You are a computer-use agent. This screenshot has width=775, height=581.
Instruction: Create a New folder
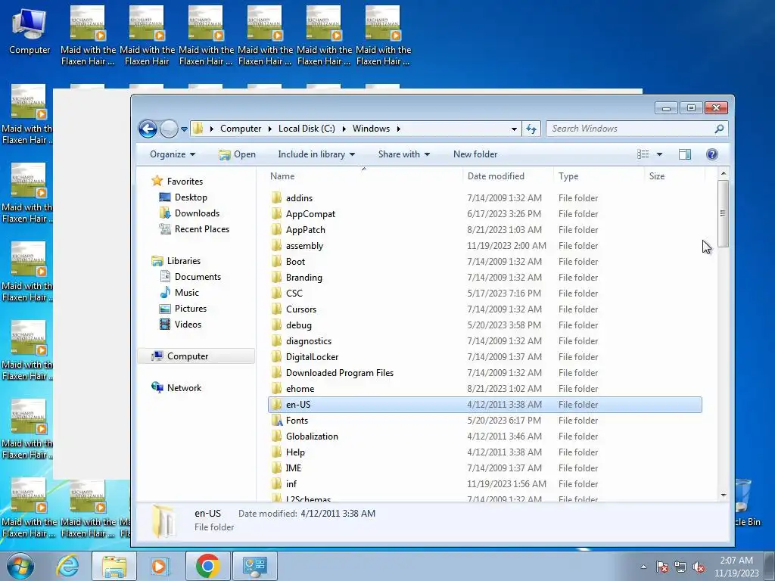475,154
